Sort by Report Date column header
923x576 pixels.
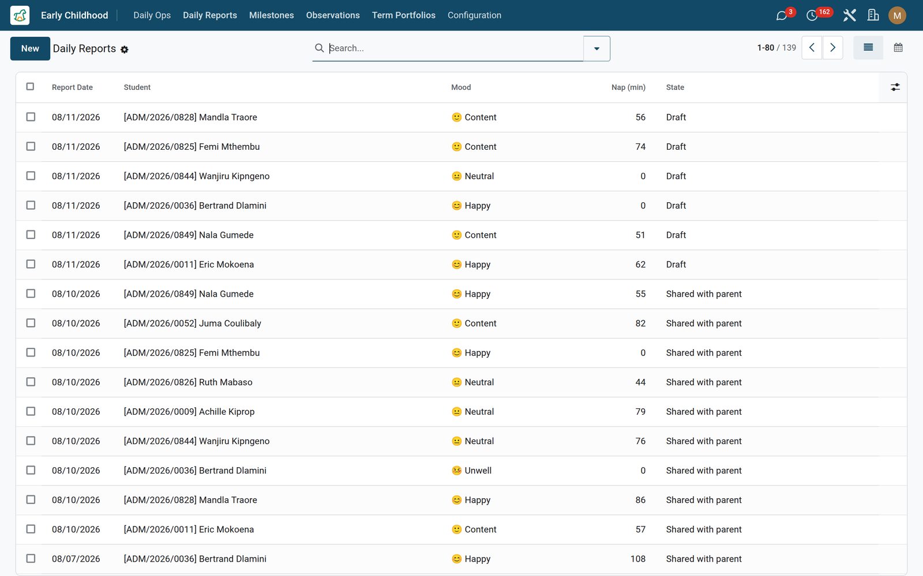point(72,88)
